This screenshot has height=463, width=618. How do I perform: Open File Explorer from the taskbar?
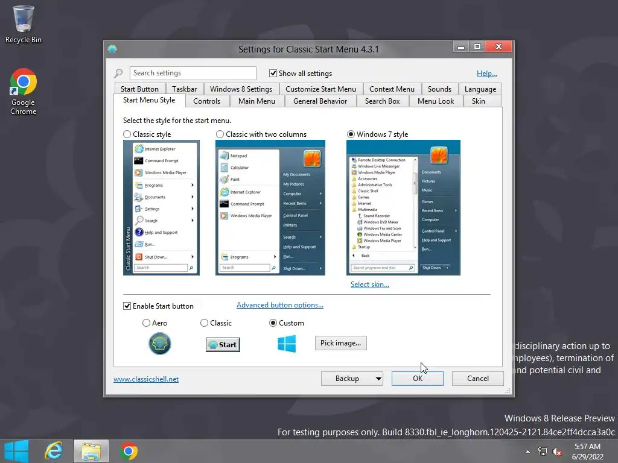[x=91, y=451]
